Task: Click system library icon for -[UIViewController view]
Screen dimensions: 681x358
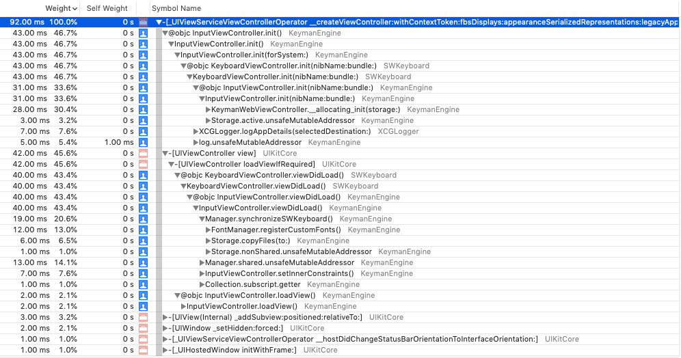Action: coord(143,153)
